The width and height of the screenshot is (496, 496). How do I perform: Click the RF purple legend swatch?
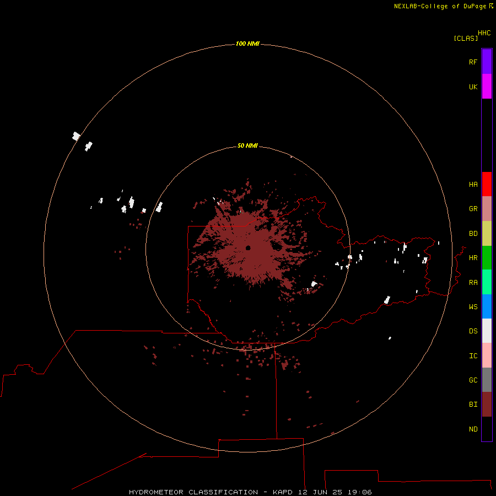487,62
